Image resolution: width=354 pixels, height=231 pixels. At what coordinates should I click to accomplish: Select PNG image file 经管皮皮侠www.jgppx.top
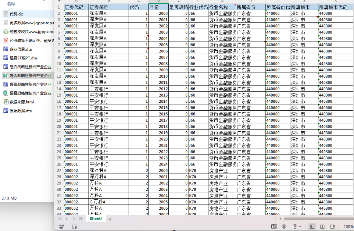pyautogui.click(x=28, y=31)
